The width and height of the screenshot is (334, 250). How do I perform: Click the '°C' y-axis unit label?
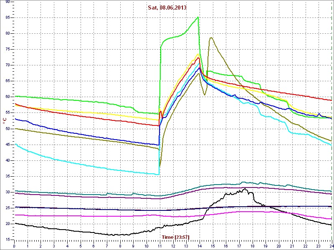pos(5,121)
